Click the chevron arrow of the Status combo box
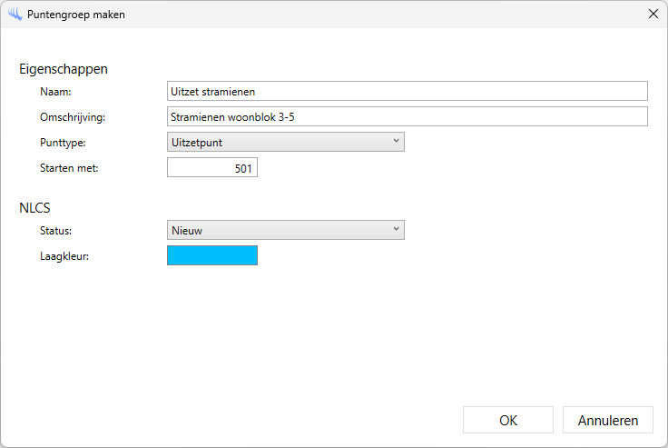Screen dimensions: 668x448 point(396,229)
